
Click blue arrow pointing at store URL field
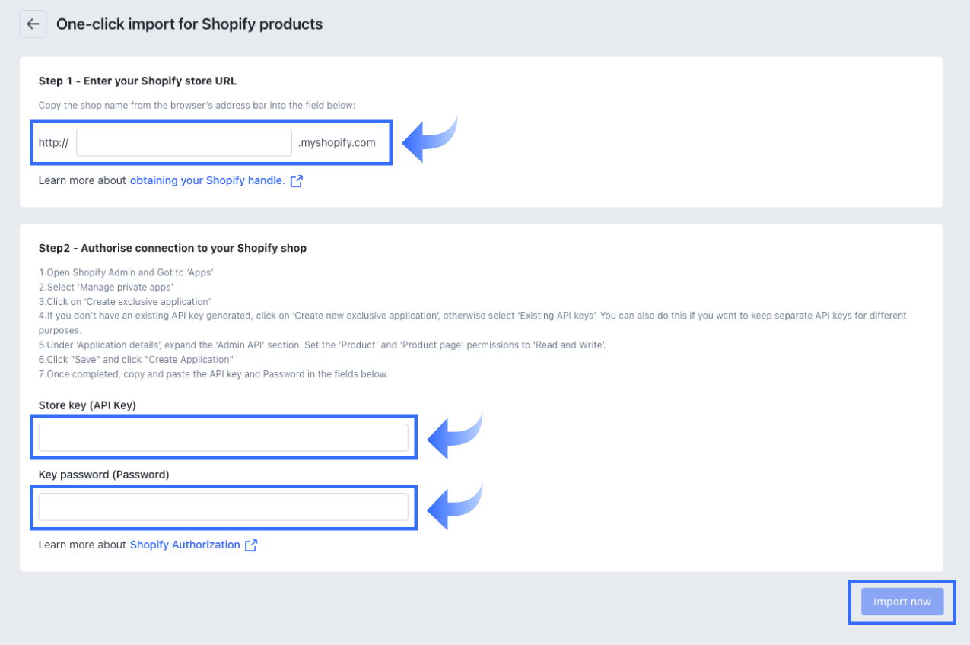coord(429,140)
